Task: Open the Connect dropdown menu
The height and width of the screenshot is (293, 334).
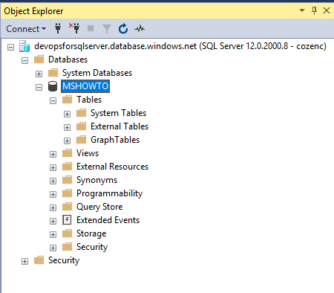Action: point(26,29)
